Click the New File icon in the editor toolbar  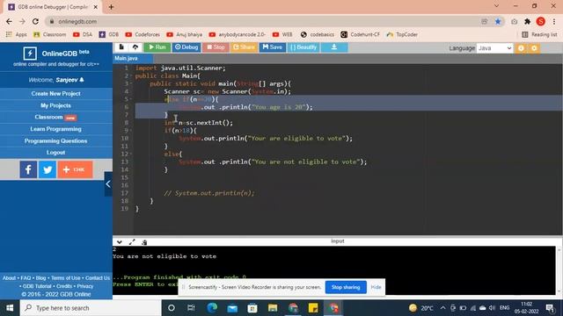121,47
